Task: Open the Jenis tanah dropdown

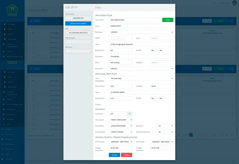Action: click(x=120, y=120)
